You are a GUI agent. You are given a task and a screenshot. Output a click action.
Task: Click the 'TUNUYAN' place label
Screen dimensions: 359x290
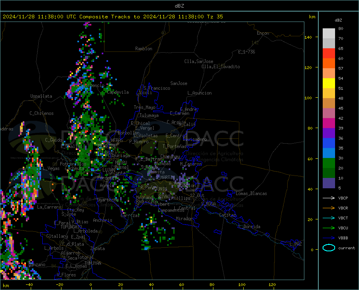click(x=93, y=263)
